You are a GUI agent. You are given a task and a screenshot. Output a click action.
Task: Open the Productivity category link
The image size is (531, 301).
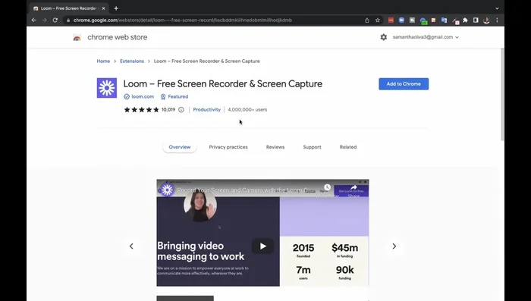click(206, 110)
